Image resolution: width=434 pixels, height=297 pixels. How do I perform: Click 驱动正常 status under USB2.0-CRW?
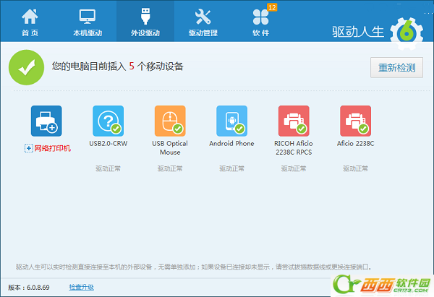(x=109, y=168)
